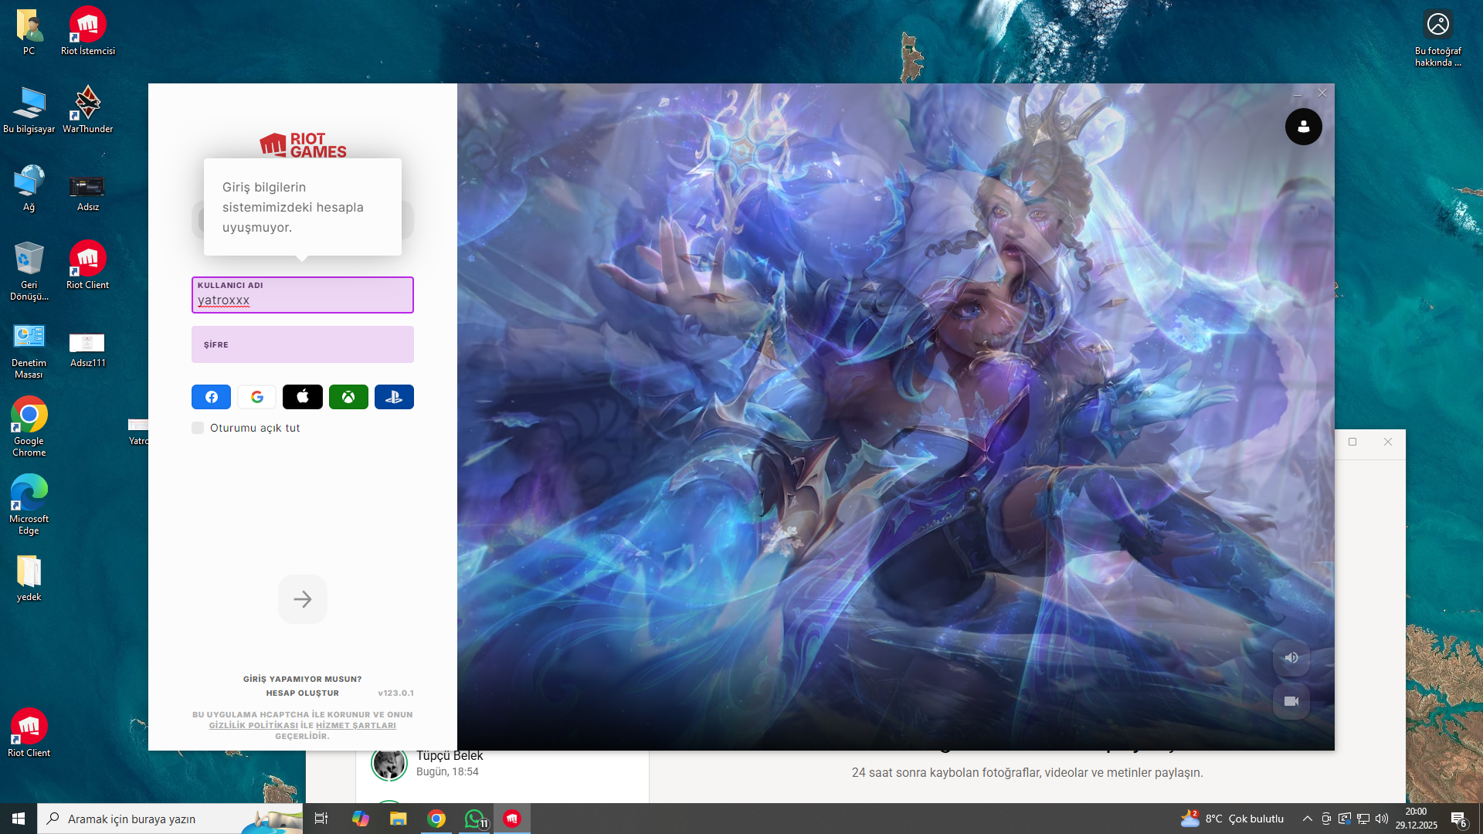
Task: Enable the 'Oturumu açık tut' checkbox
Action: 198,428
